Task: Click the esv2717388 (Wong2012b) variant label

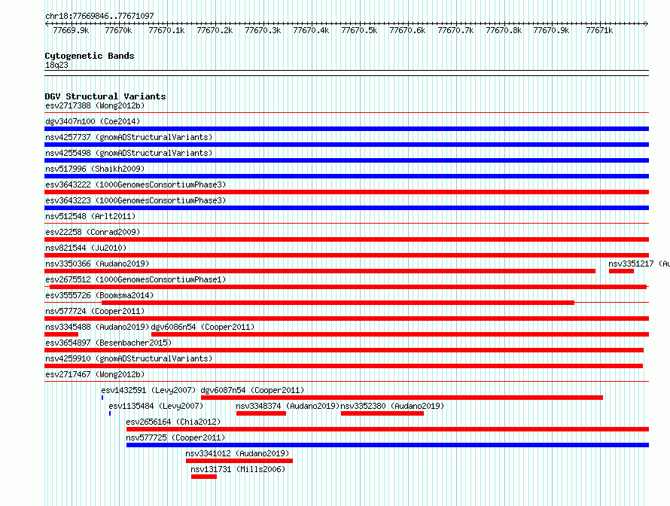Action: (95, 105)
